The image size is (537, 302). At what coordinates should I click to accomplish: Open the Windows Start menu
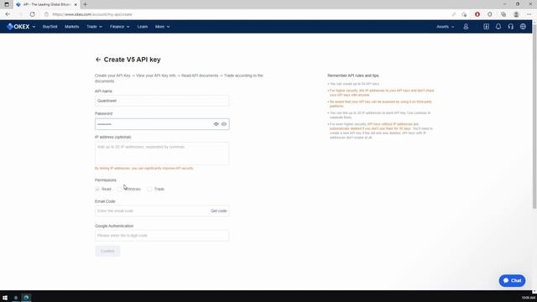click(x=5, y=298)
